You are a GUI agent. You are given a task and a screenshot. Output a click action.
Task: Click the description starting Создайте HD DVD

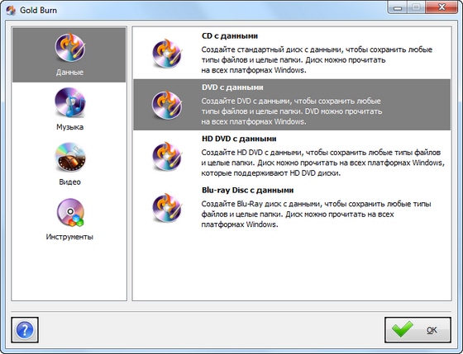tap(323, 163)
